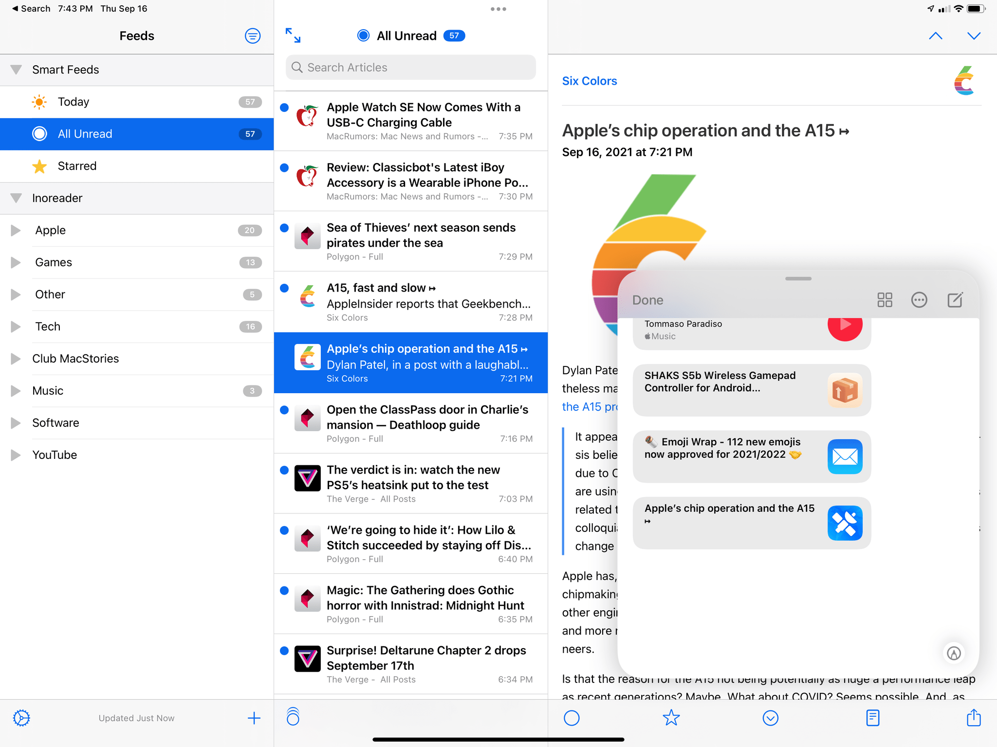The height and width of the screenshot is (747, 997).
Task: Tap the mark all as read icon
Action: pos(293,716)
